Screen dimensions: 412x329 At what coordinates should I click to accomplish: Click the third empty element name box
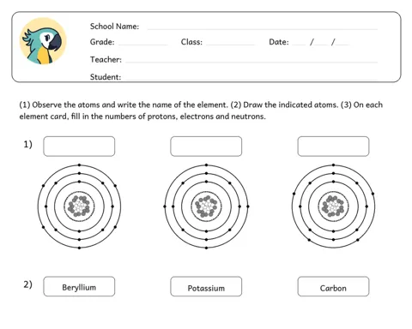pos(333,147)
